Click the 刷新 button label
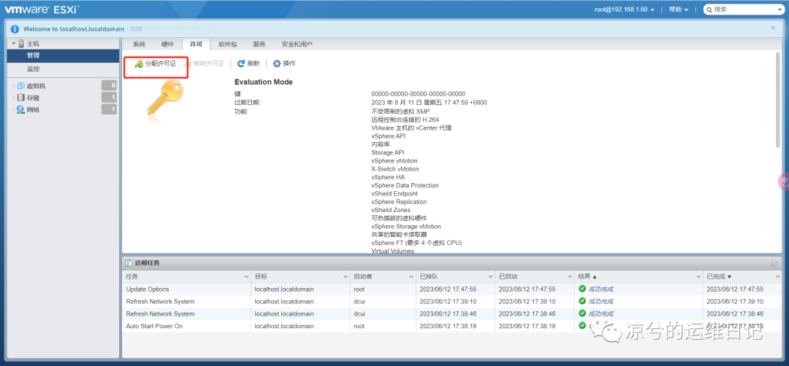 (x=254, y=63)
